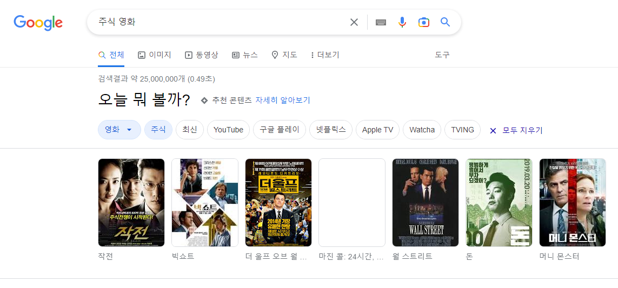Click the X icon beside 모두 지우기
618x288 pixels.
(493, 130)
